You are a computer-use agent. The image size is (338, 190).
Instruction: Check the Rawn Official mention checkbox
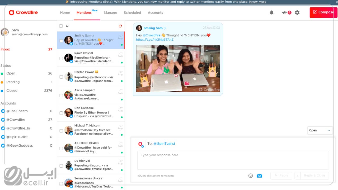61,58
